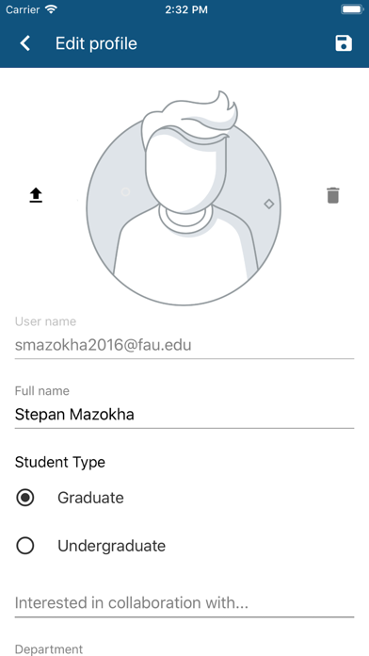369x656 pixels.
Task: Tap the Student Type heading
Action: [60, 462]
